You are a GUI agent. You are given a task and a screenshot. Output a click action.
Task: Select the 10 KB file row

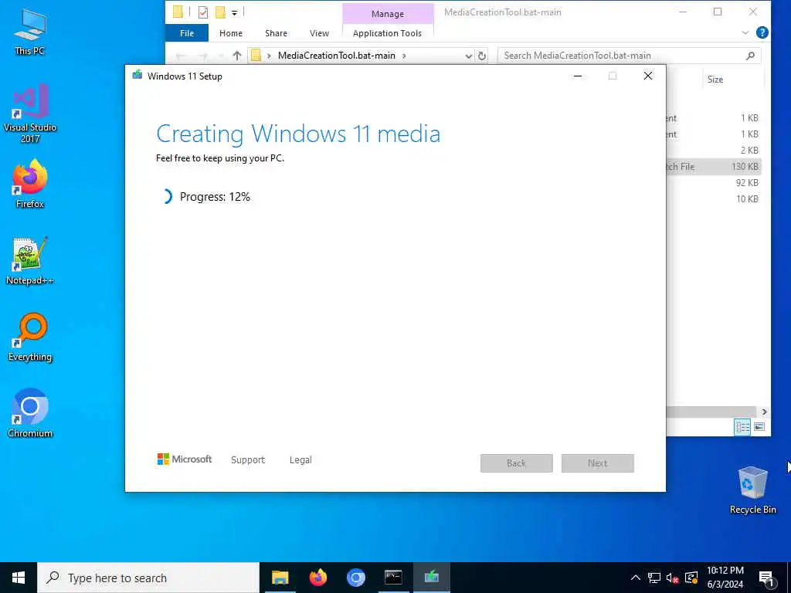pyautogui.click(x=713, y=198)
